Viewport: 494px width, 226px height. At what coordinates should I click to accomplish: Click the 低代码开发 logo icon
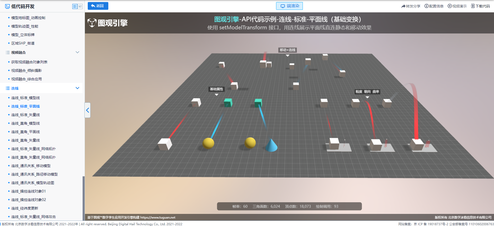[7, 6]
